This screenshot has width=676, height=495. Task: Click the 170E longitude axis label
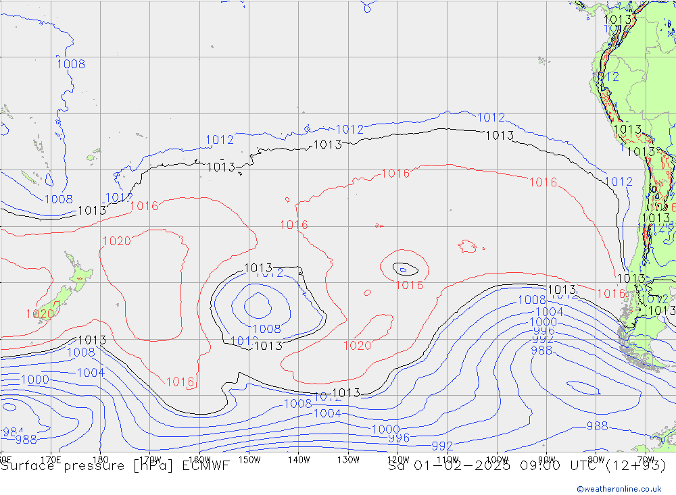coord(51,460)
